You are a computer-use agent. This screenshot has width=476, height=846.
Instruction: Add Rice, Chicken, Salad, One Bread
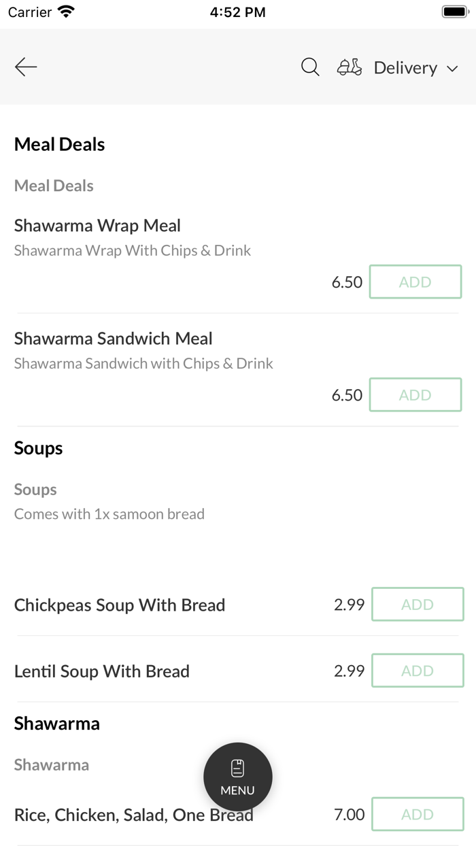tap(417, 814)
